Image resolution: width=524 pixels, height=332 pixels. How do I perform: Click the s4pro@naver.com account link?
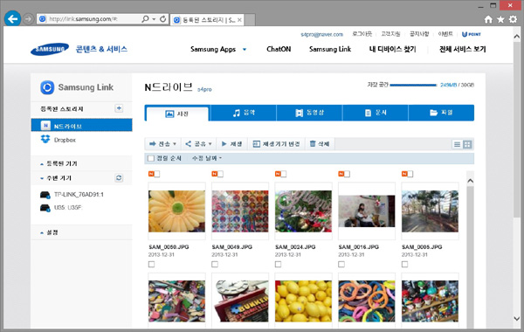(x=321, y=34)
